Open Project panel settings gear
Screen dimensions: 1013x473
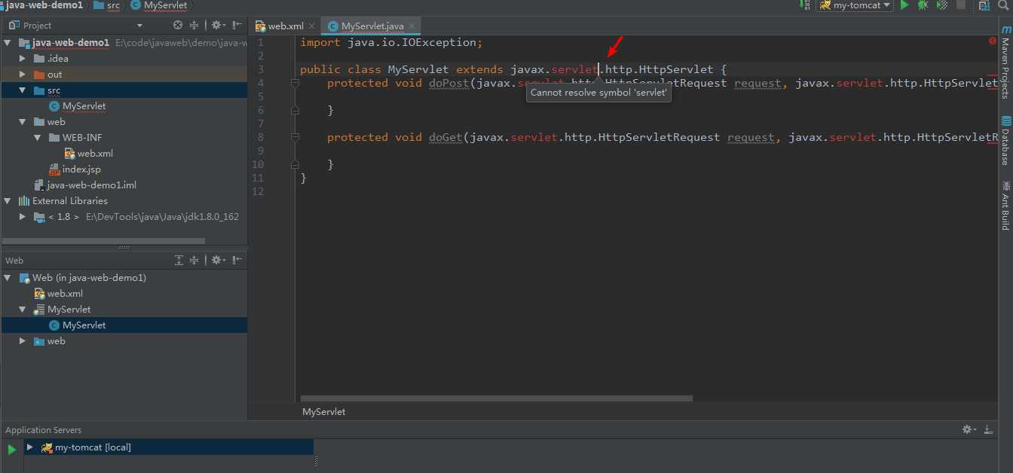tap(218, 25)
